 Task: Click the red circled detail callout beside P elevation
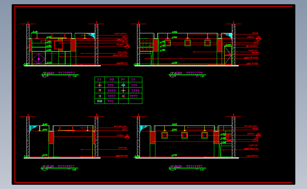[258, 135]
